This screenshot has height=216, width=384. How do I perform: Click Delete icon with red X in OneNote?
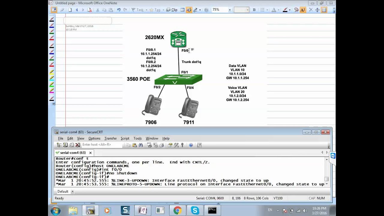click(x=89, y=10)
